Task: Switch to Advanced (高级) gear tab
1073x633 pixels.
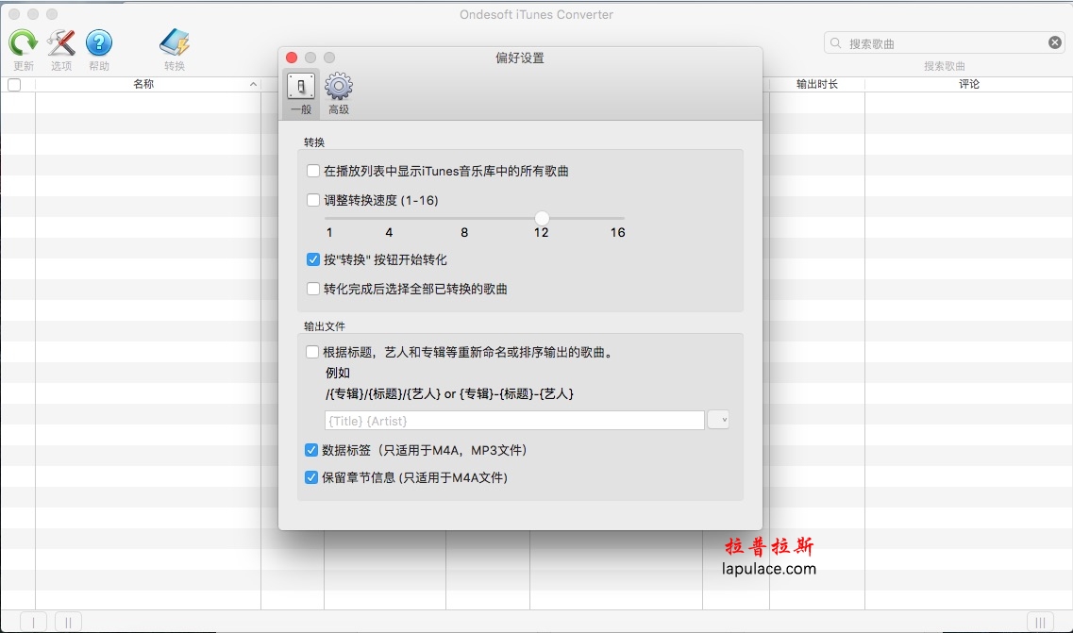Action: 339,93
